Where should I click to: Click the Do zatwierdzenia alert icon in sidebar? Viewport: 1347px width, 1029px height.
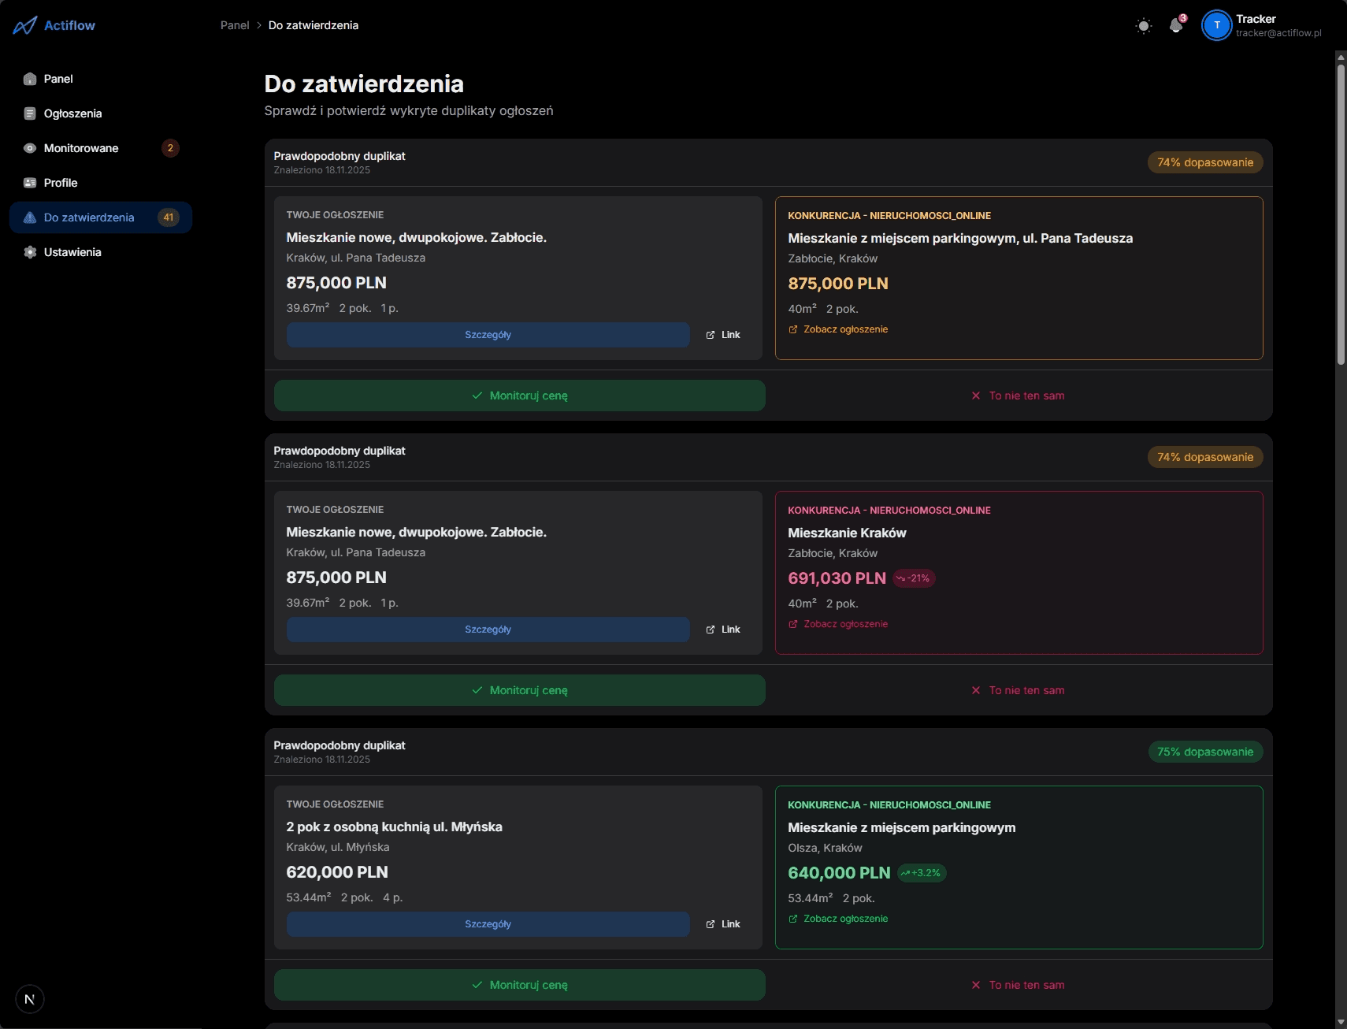[30, 217]
